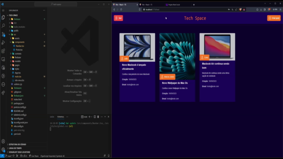Click the downloads icon in browser toolbar
The width and height of the screenshot is (283, 159).
click(x=261, y=10)
